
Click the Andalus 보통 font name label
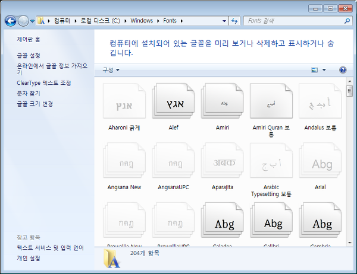(x=320, y=128)
